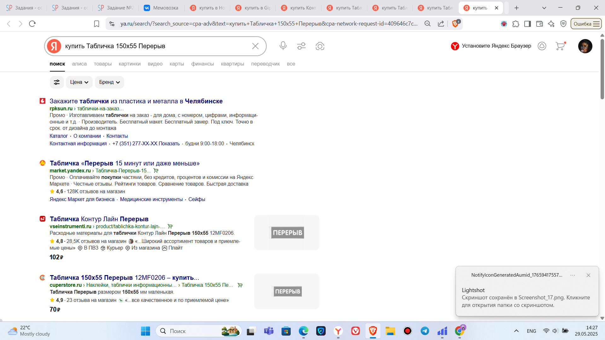Toggle browser sidebar panel icon
605x340 pixels.
click(x=527, y=24)
